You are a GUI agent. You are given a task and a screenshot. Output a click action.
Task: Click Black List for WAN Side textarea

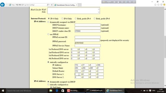pyautogui.click(x=74, y=11)
